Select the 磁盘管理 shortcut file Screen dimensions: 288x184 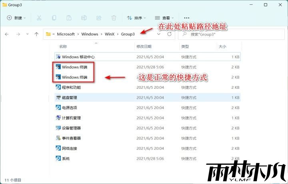(x=69, y=98)
